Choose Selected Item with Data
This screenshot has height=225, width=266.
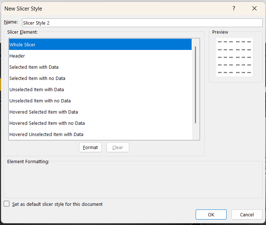click(x=100, y=67)
